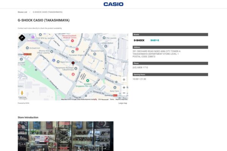Click G-SHOCK CASIO (TAKASHIMAYA) page heading
The image size is (227, 151).
point(44,20)
